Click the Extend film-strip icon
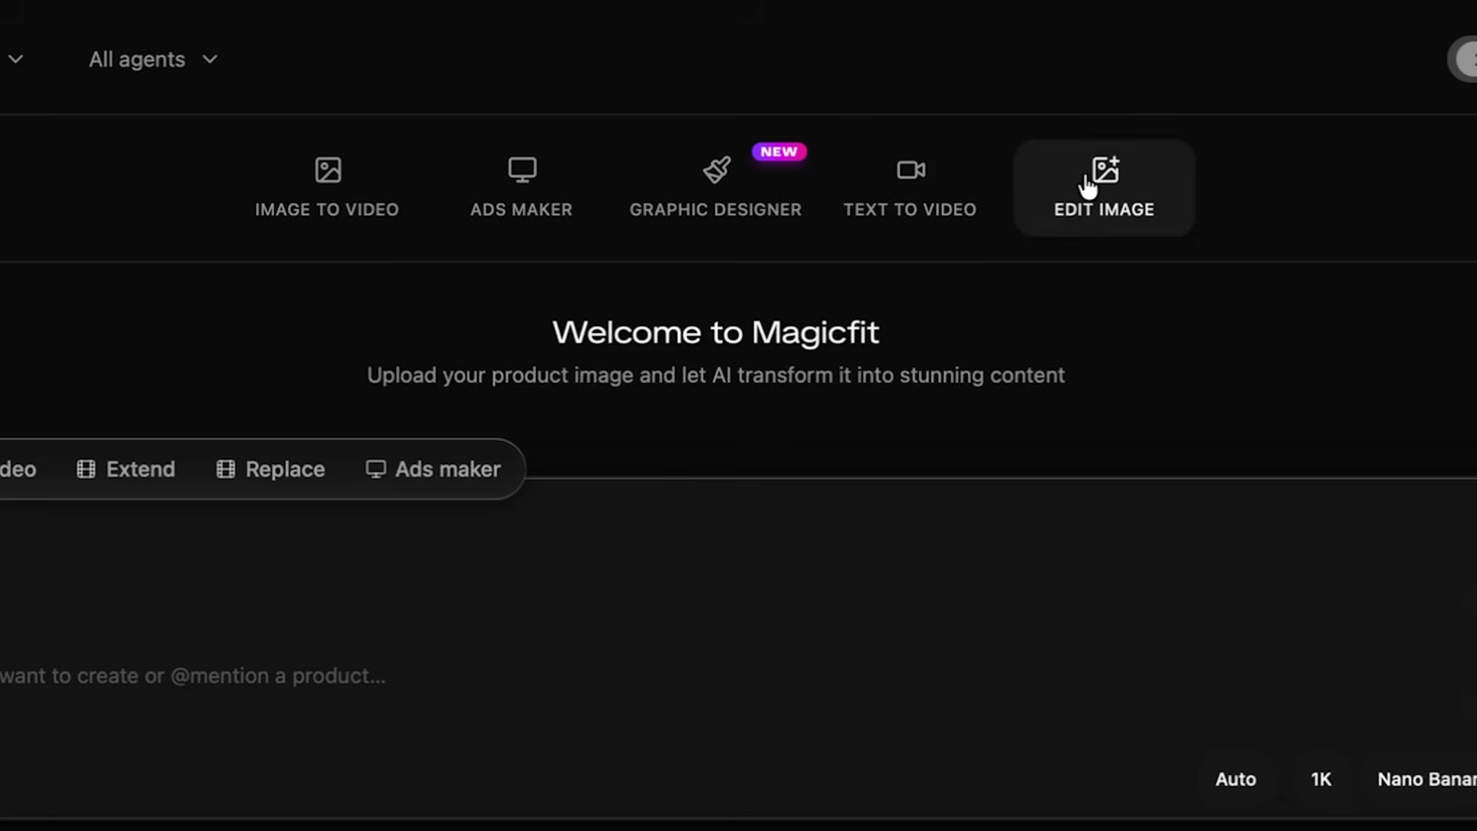The width and height of the screenshot is (1477, 831). click(86, 469)
